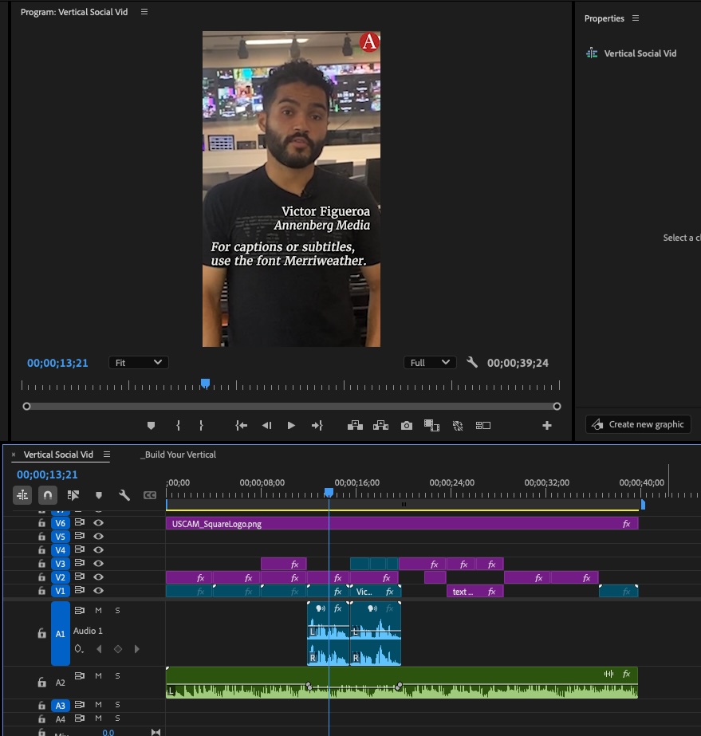Select the Properties panel tab

[x=605, y=18]
